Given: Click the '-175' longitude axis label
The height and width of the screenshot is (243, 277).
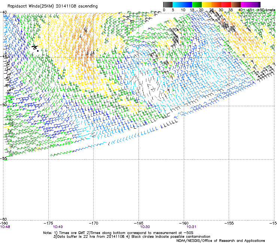Looking at the screenshot, I should pos(48,223).
